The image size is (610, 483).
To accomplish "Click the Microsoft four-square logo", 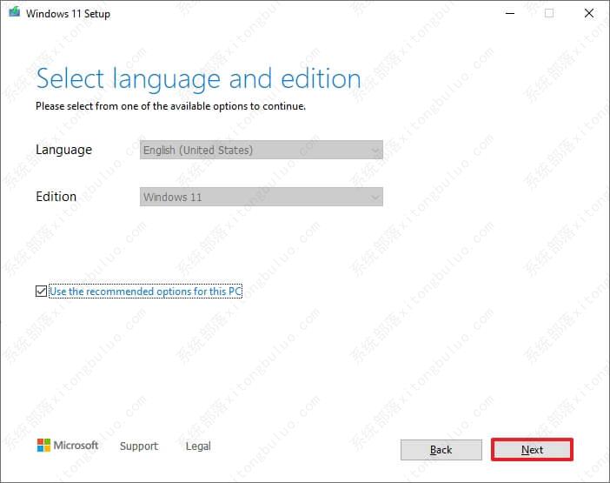I will click(x=43, y=446).
